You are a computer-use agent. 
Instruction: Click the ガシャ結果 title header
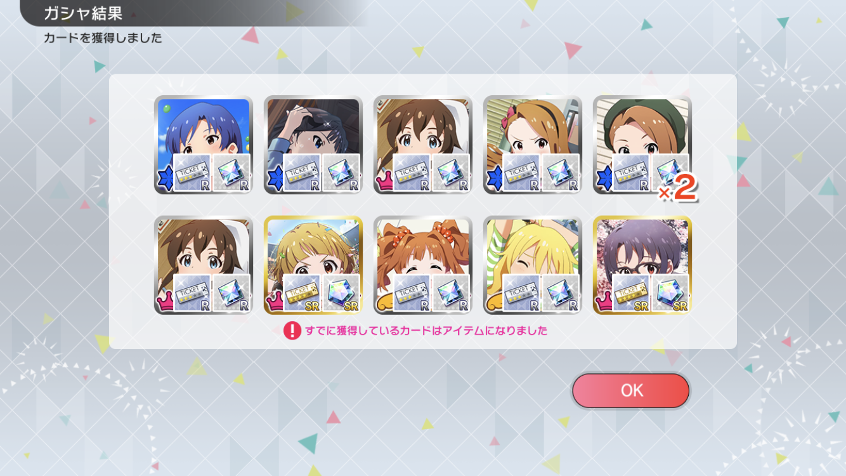coord(83,13)
